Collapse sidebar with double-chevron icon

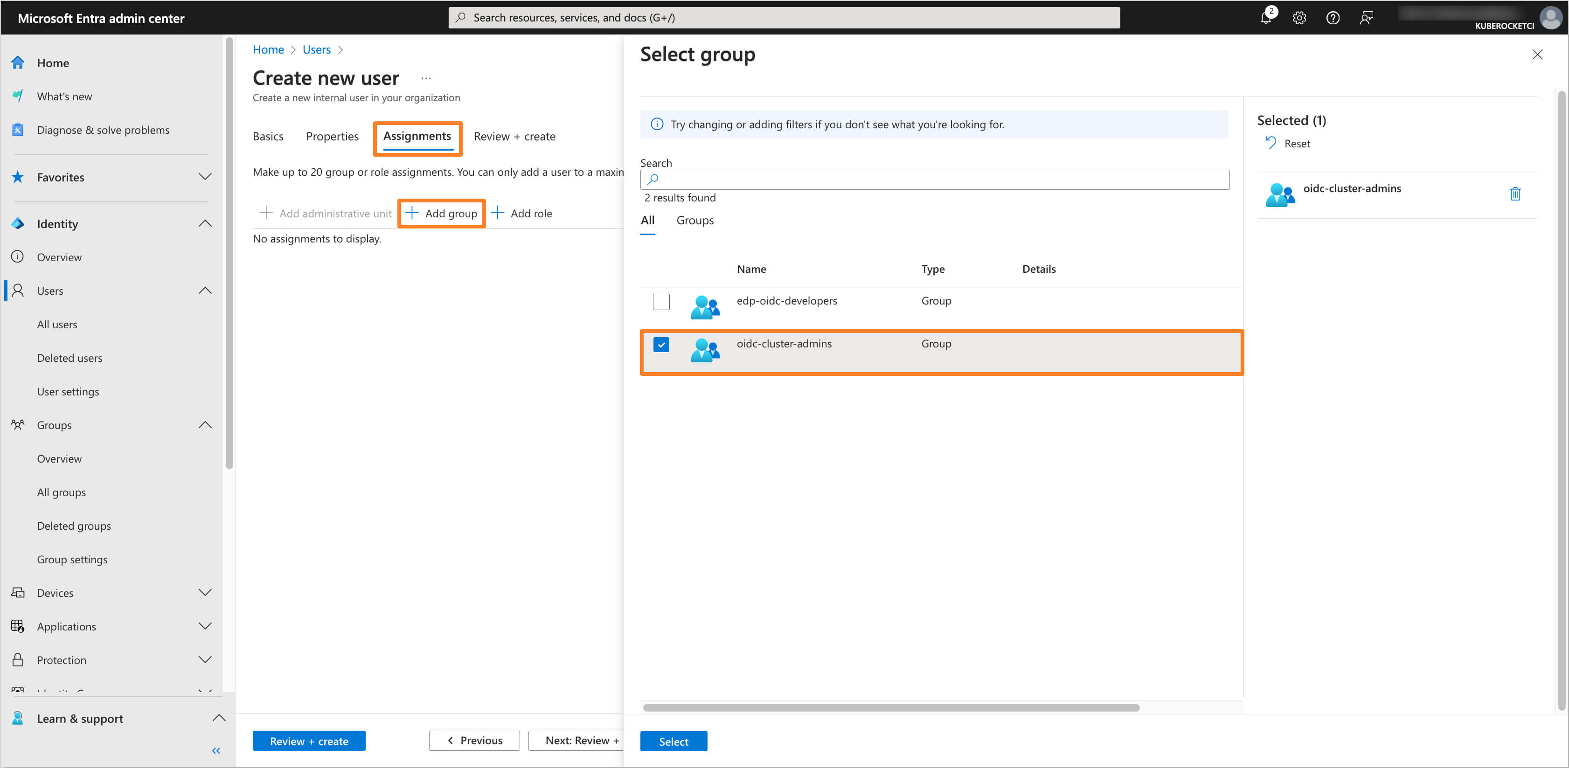pyautogui.click(x=215, y=750)
